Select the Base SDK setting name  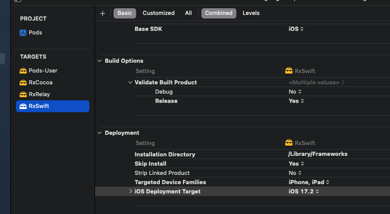(148, 29)
